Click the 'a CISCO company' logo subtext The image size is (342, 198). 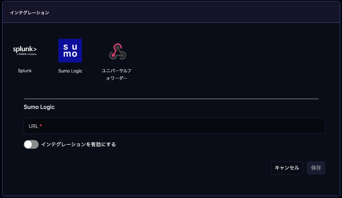click(27, 54)
